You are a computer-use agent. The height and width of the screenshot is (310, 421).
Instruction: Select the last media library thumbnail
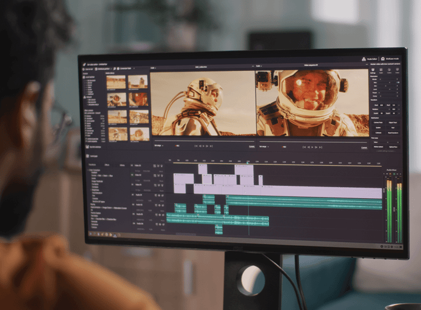(139, 134)
